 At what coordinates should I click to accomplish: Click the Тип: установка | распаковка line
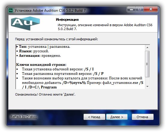click(x=43, y=47)
